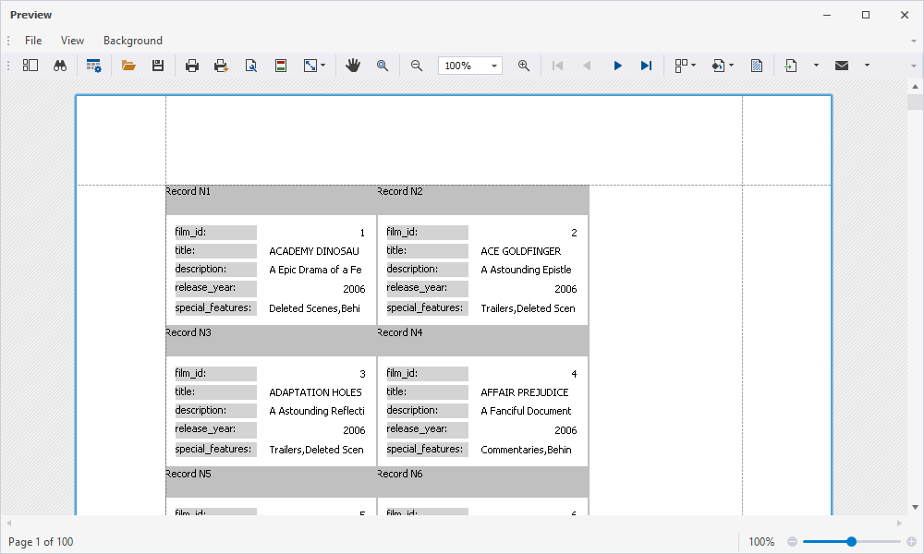The image size is (924, 554).
Task: Open the Customize parameters settings icon
Action: click(x=93, y=66)
